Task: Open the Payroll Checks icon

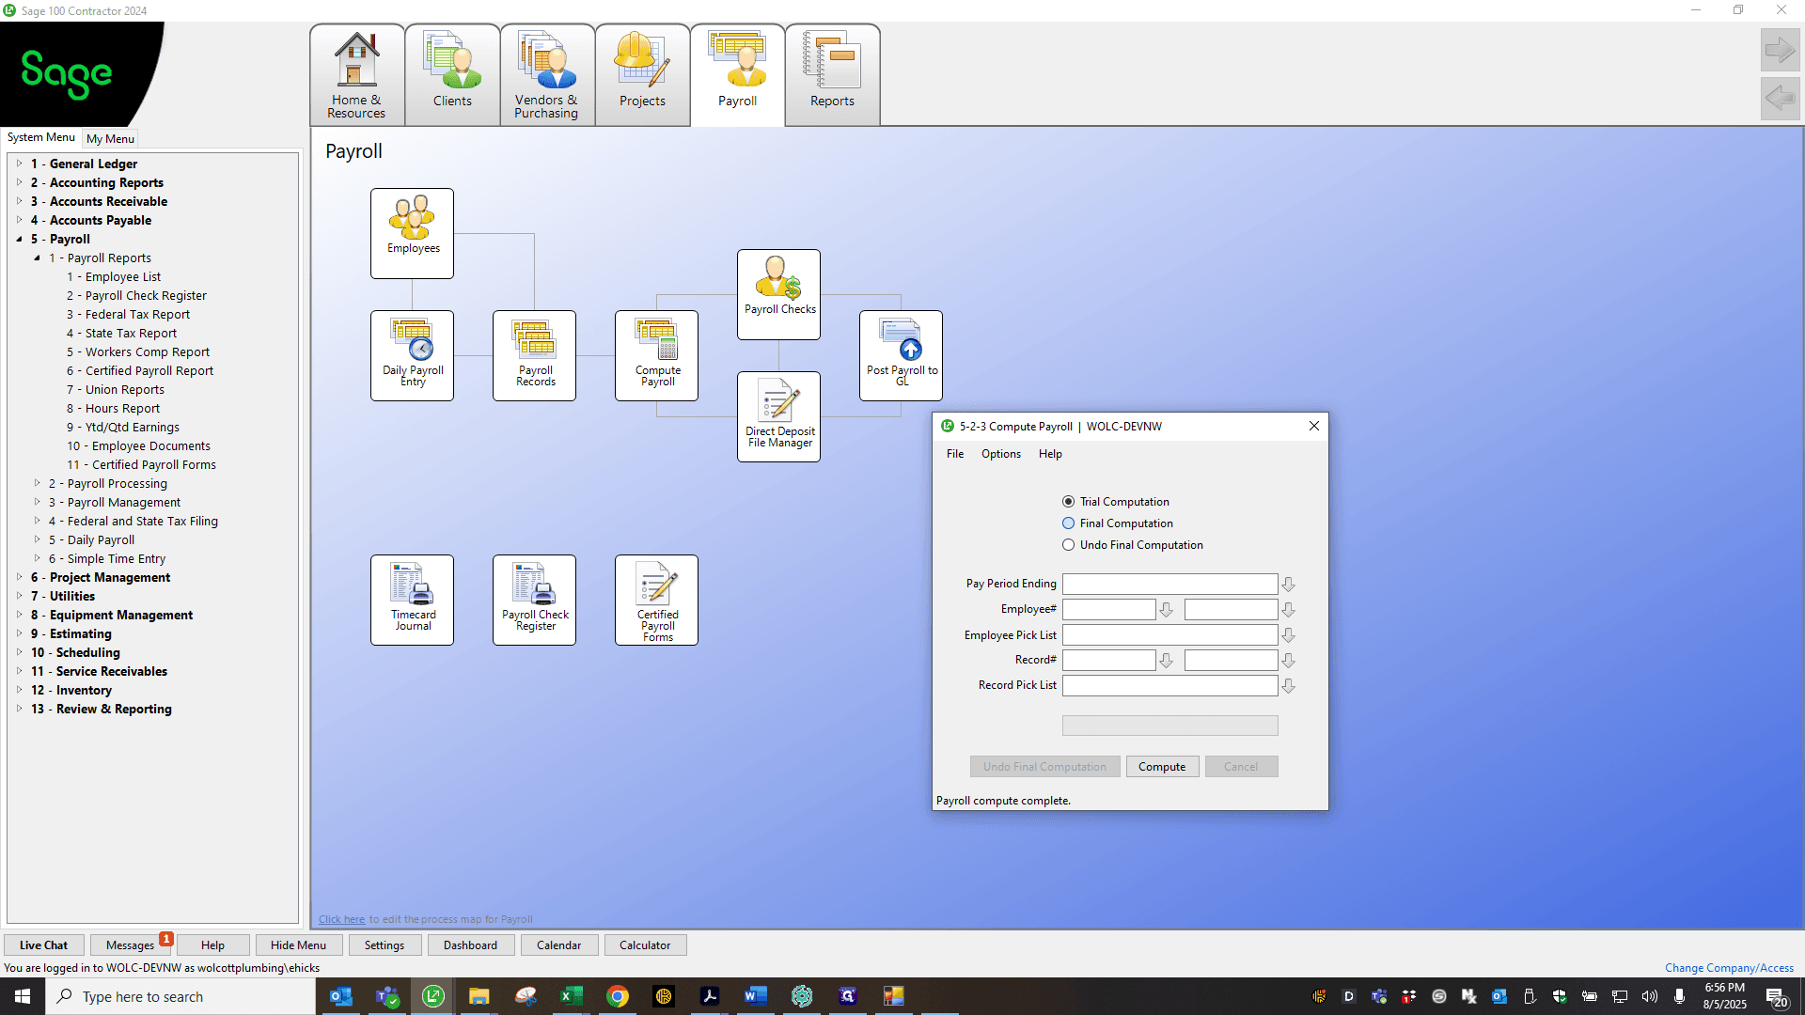Action: (x=778, y=294)
